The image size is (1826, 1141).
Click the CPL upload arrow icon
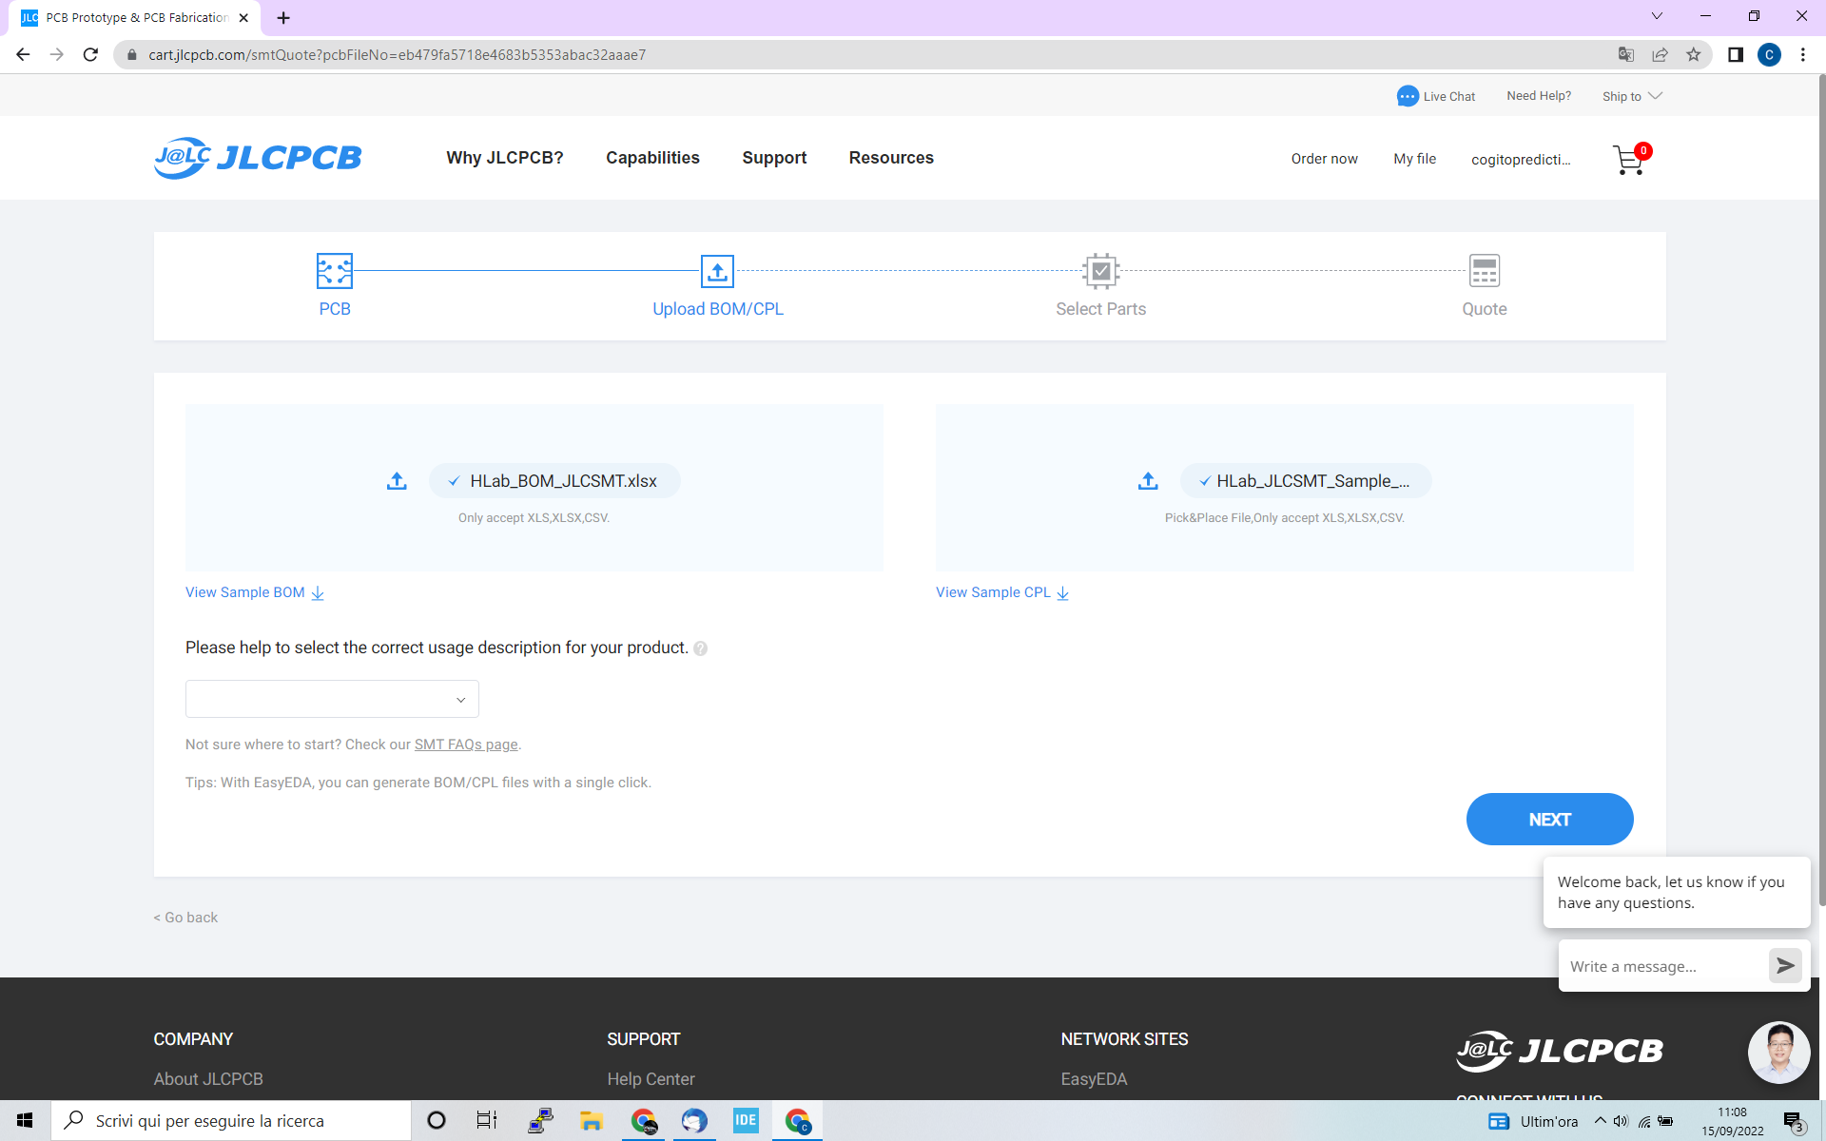(x=1148, y=481)
